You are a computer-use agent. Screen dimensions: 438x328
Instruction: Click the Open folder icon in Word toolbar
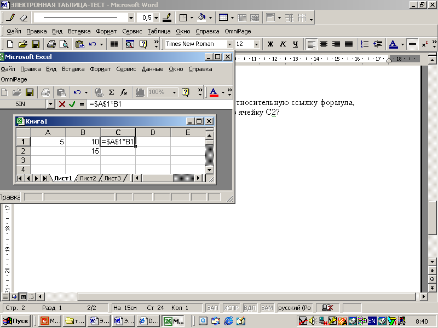coord(22,44)
